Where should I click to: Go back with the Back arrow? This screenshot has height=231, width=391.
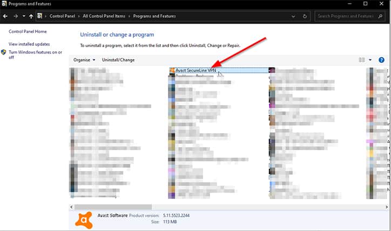(x=5, y=16)
